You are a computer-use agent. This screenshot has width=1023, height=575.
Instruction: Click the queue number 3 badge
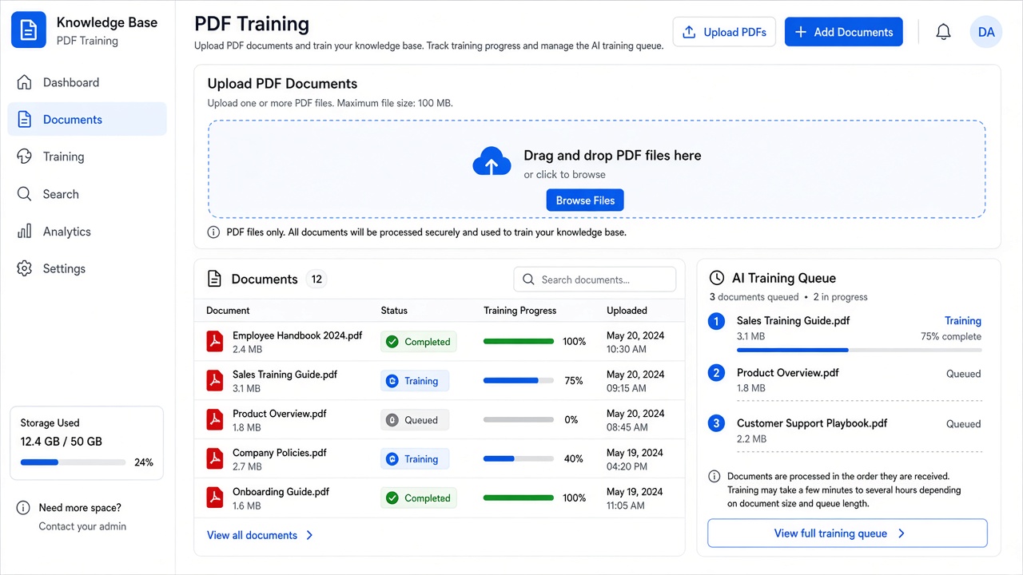[717, 423]
